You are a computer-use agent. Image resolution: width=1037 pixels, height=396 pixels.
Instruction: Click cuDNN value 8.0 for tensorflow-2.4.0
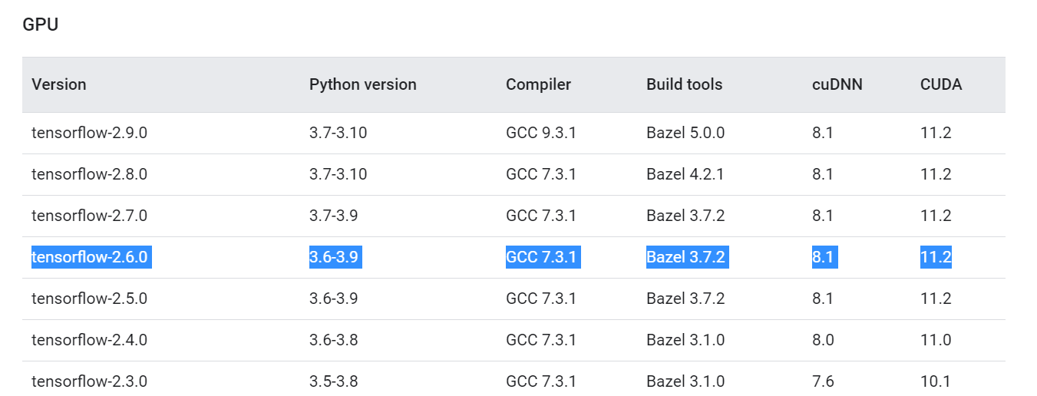823,340
